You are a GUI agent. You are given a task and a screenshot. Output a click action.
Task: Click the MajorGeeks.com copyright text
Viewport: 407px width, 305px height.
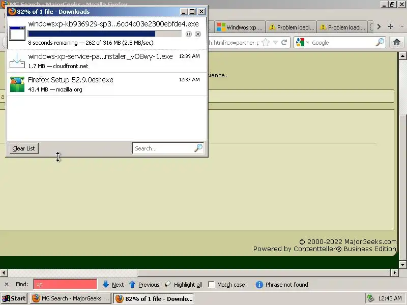click(348, 242)
